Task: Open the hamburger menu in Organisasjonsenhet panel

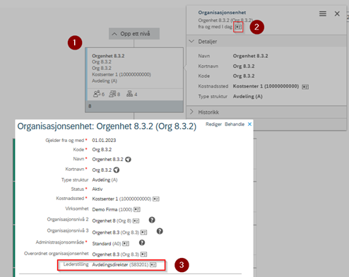Action: 323,13
